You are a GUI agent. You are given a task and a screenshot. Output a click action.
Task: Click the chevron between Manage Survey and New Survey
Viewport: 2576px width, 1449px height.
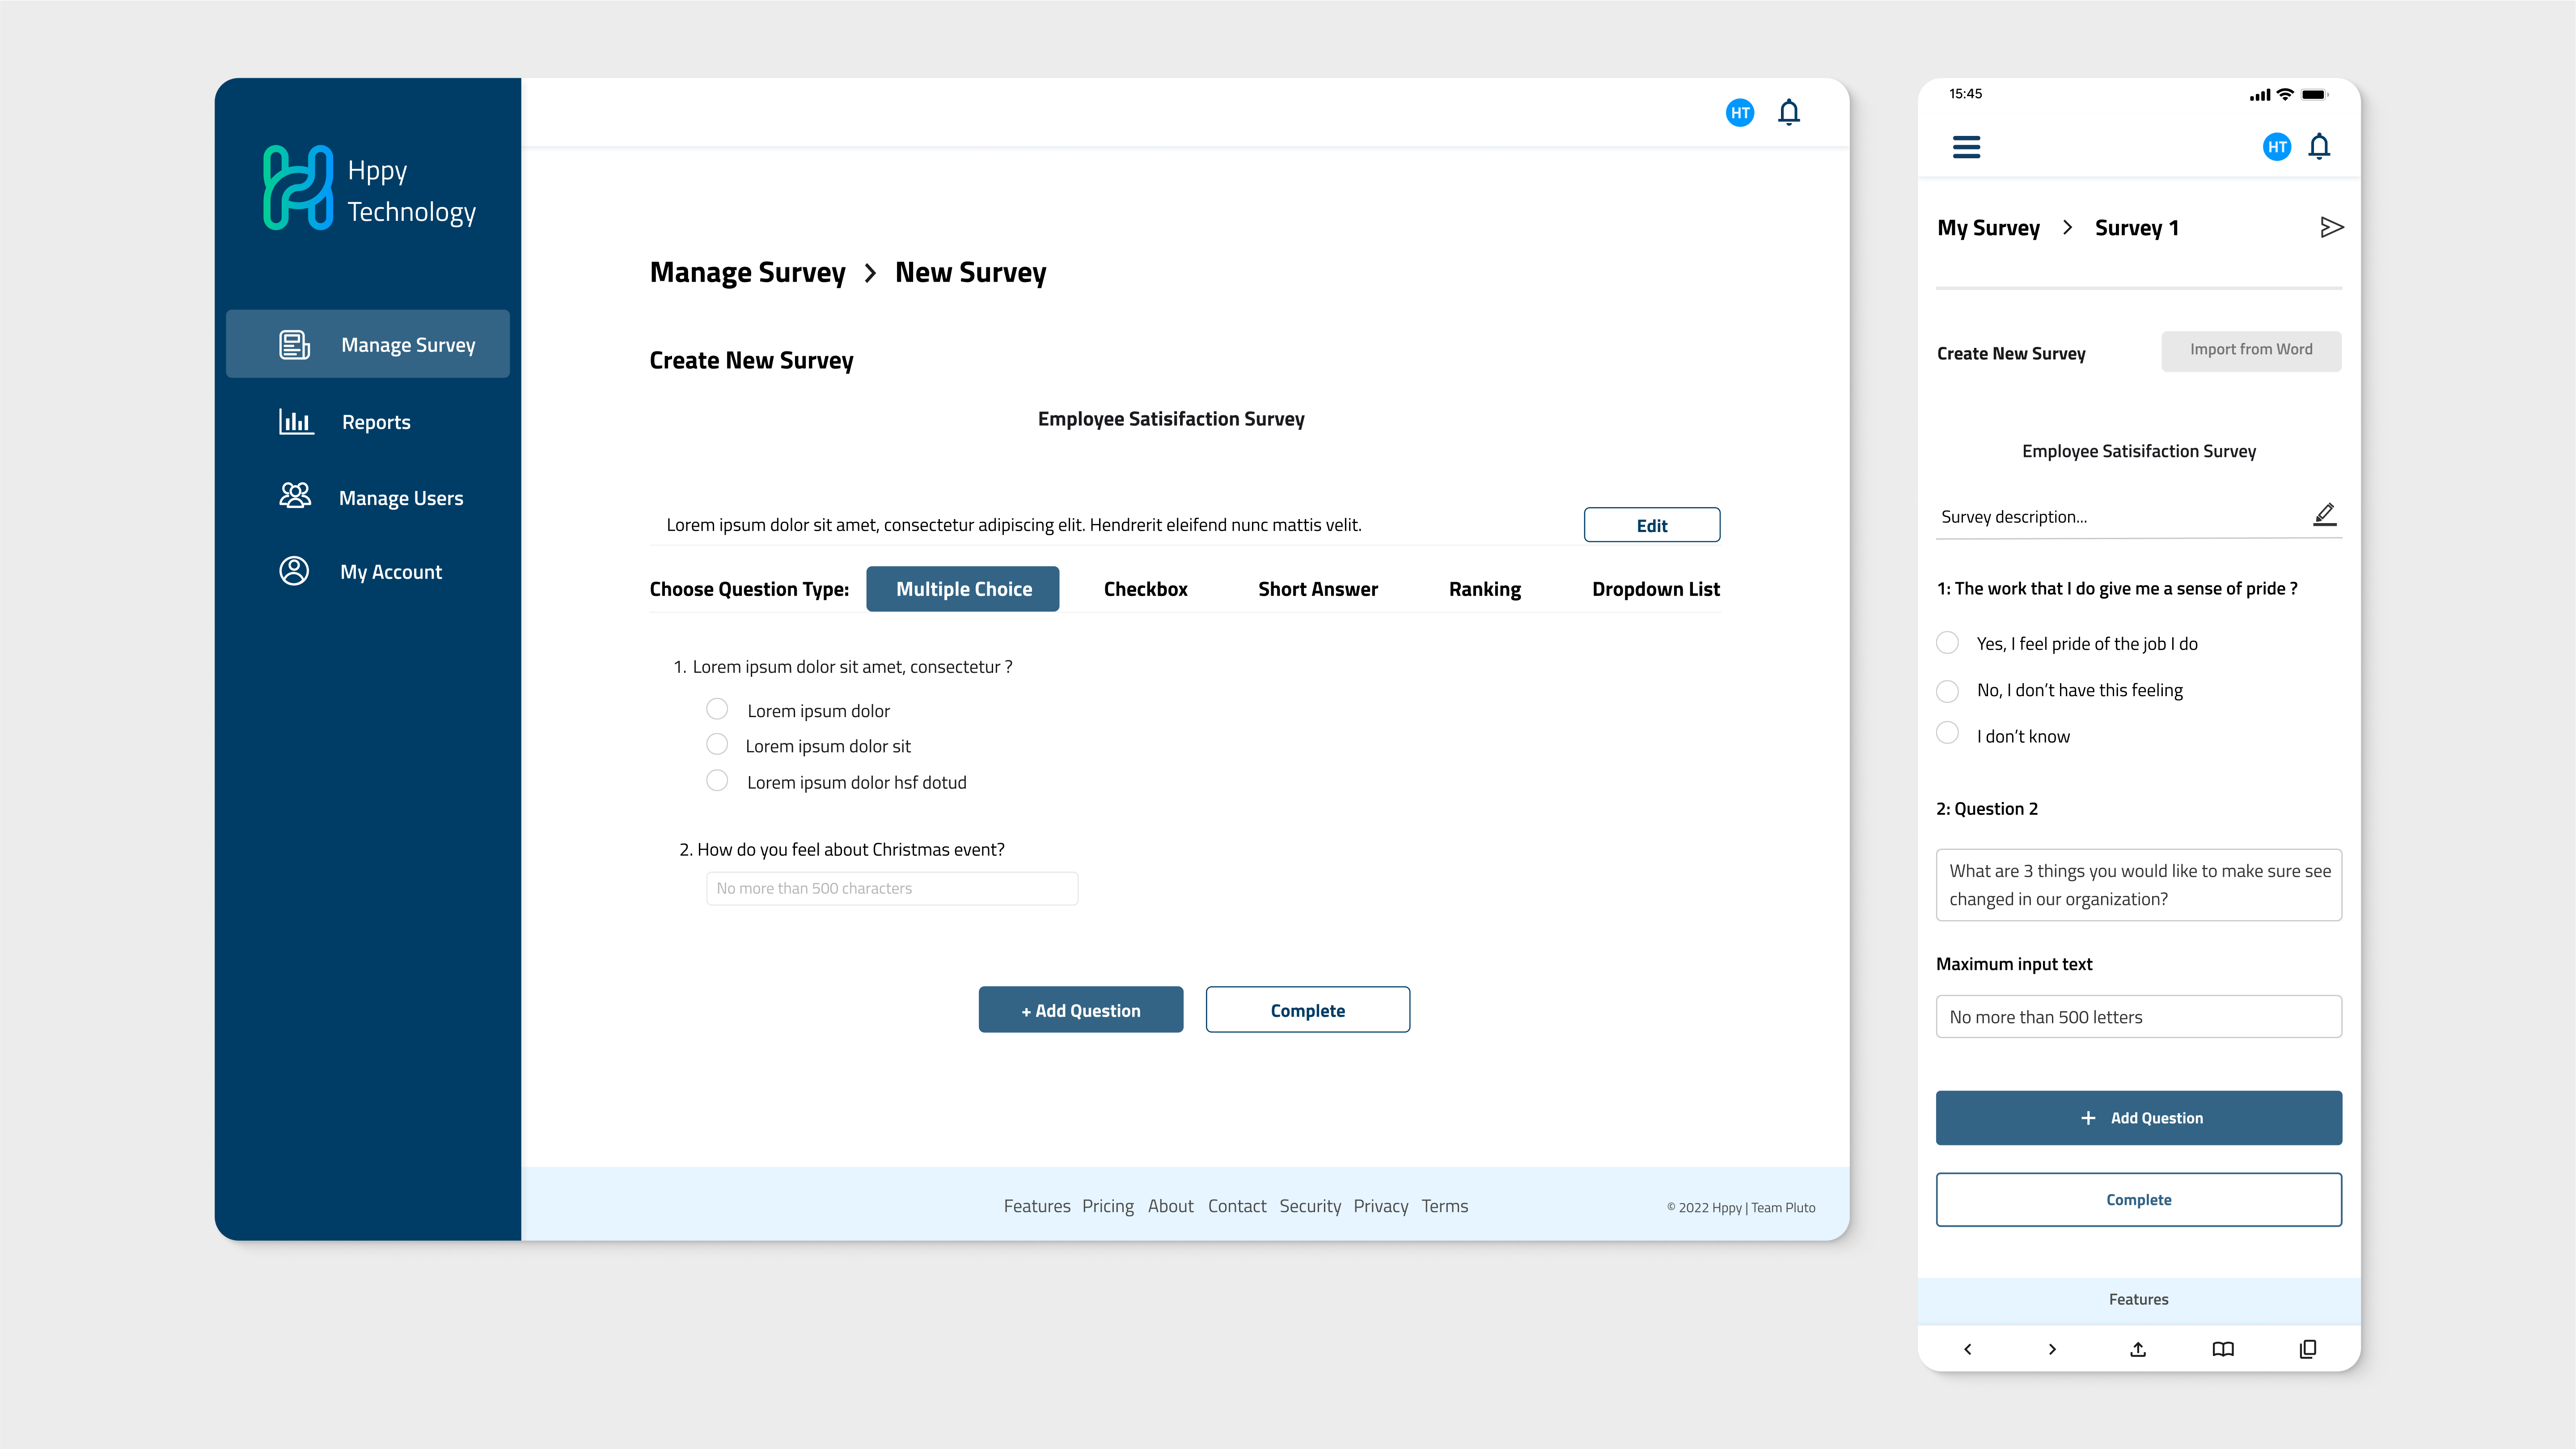tap(870, 273)
